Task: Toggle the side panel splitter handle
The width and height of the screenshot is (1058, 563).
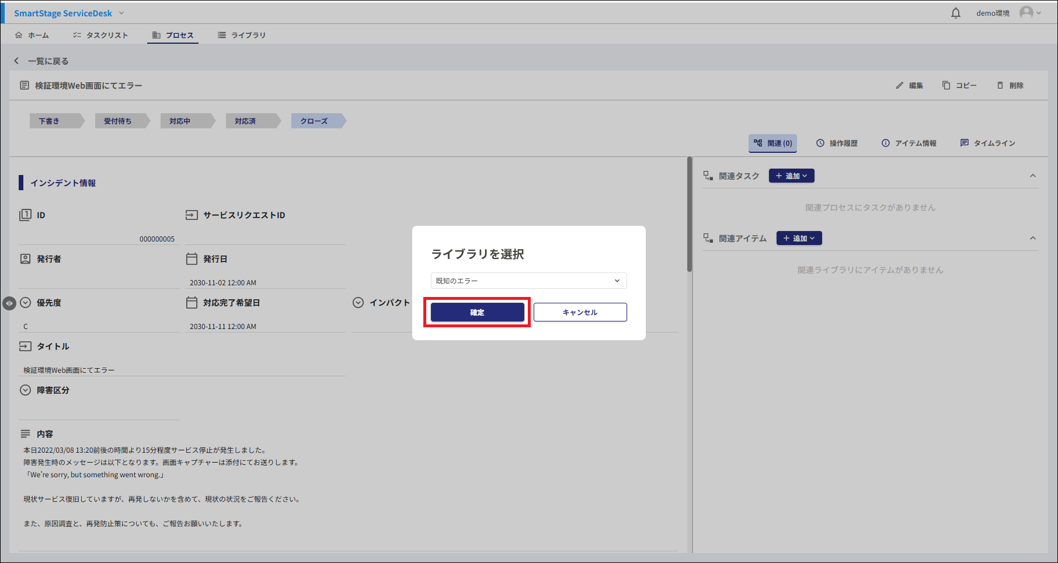Action: coord(9,303)
